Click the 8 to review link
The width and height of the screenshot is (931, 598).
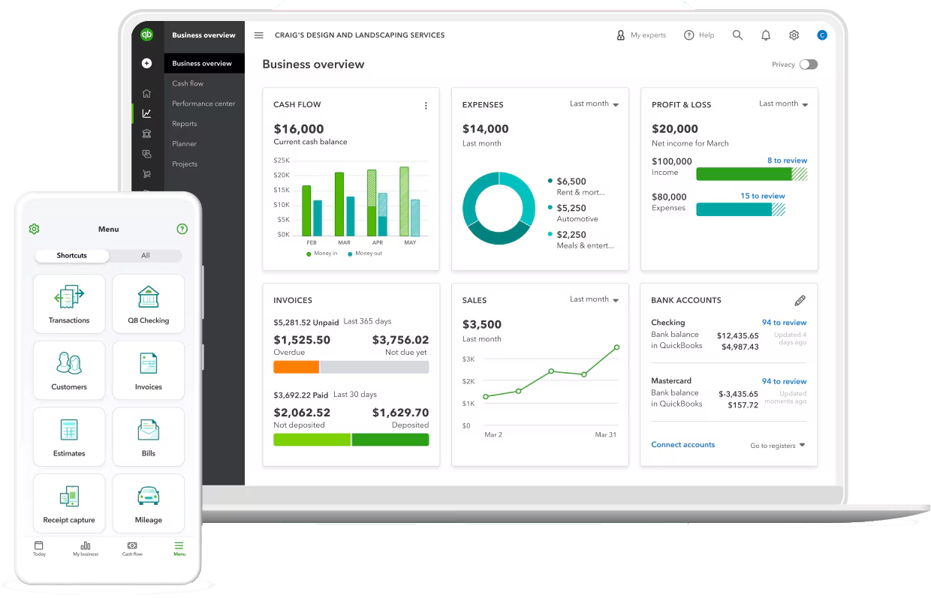(x=787, y=161)
